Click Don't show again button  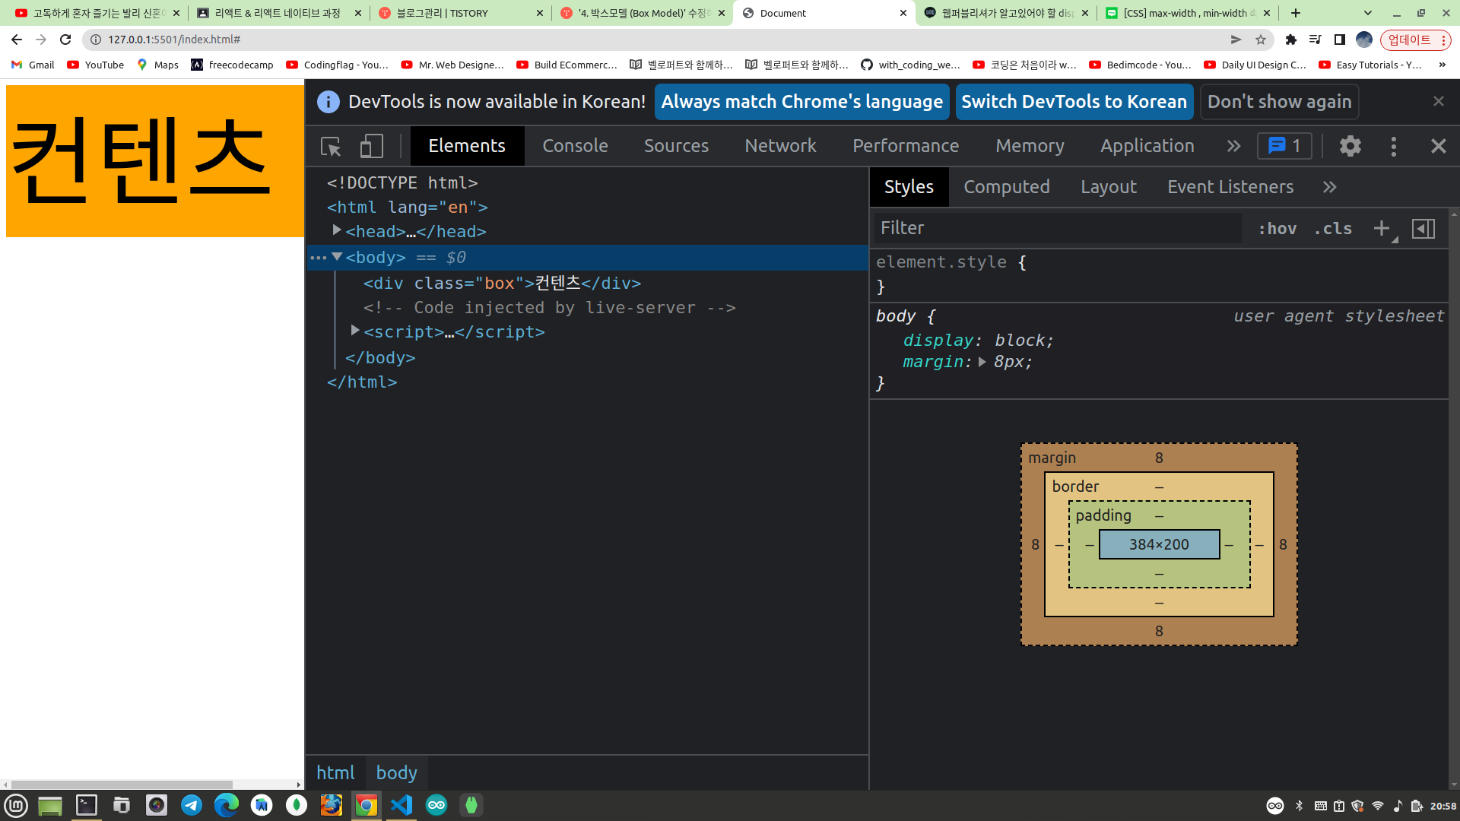(1279, 102)
